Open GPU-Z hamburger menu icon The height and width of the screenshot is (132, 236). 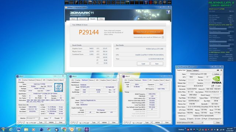point(221,70)
